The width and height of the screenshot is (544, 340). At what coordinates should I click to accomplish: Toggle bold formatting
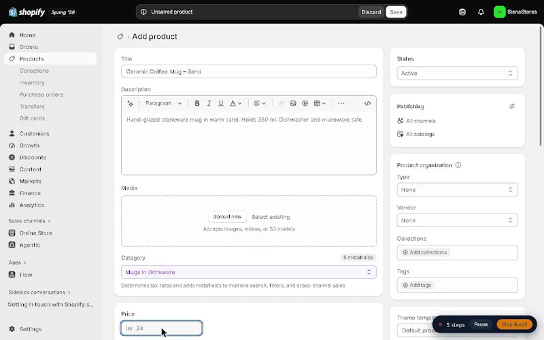tap(197, 103)
